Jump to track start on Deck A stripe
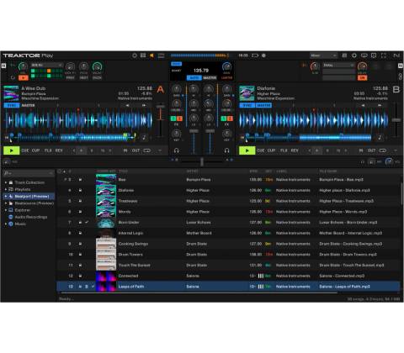This screenshot has height=353, width=404. pyautogui.click(x=7, y=138)
